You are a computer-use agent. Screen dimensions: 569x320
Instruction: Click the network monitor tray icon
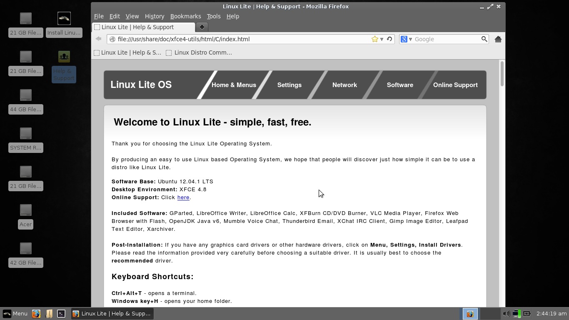pos(516,314)
